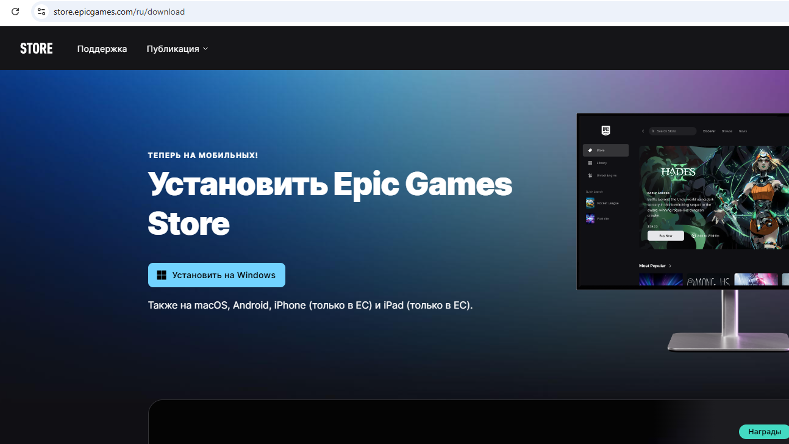Follow the iPhone download link
Viewport: 789px width, 444px height.
[x=290, y=305]
